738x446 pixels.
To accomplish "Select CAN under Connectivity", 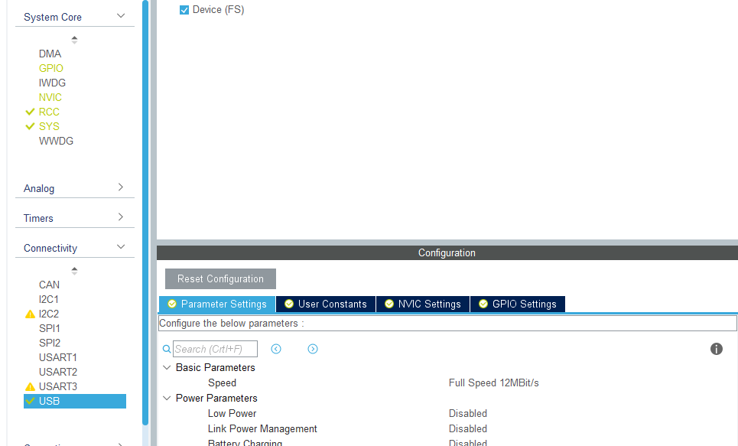I will [49, 285].
